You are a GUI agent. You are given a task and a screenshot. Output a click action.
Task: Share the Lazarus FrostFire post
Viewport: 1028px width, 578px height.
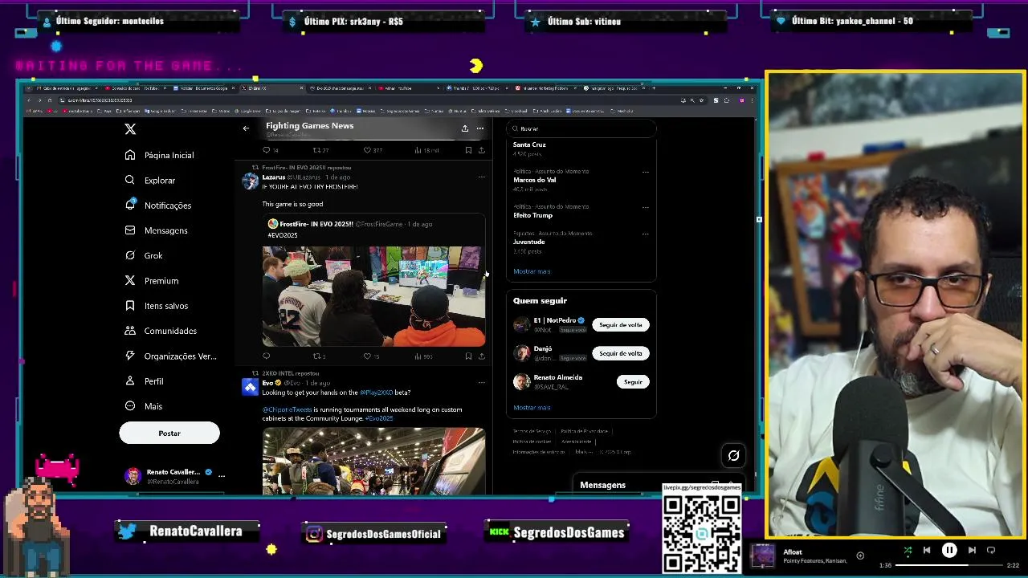(481, 356)
